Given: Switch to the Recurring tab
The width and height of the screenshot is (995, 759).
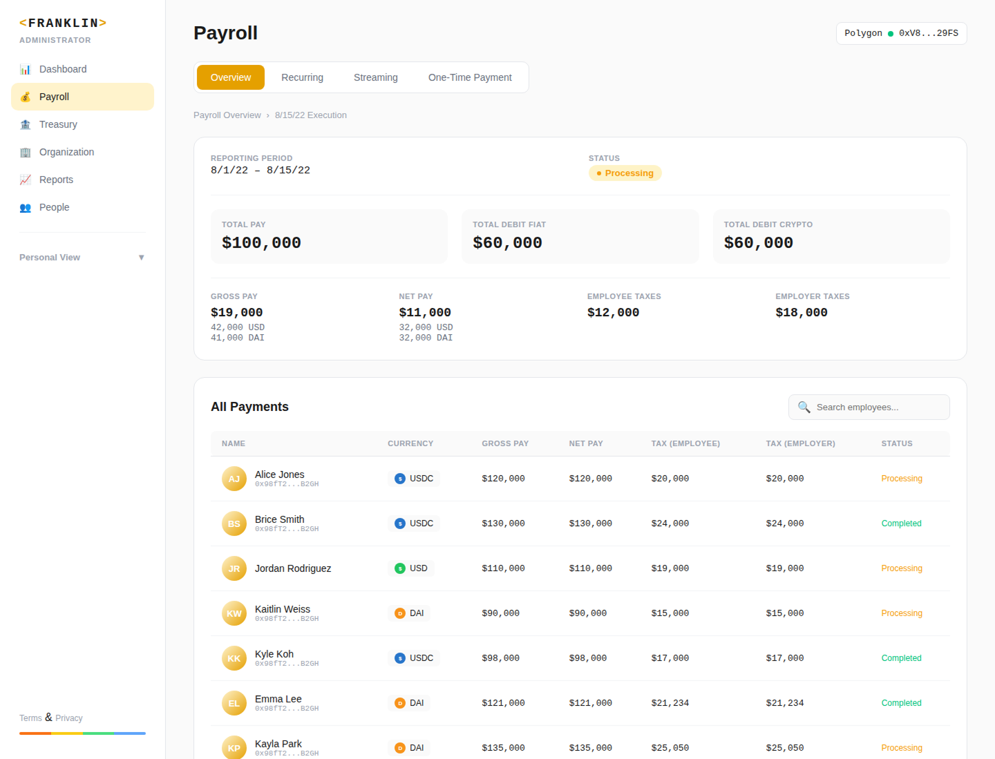Looking at the screenshot, I should (302, 77).
